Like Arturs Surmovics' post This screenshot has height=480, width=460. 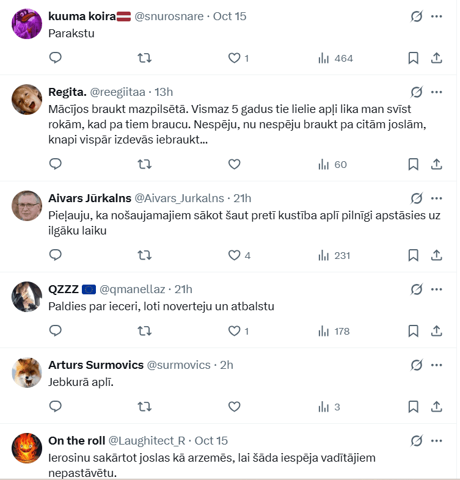[x=234, y=406]
